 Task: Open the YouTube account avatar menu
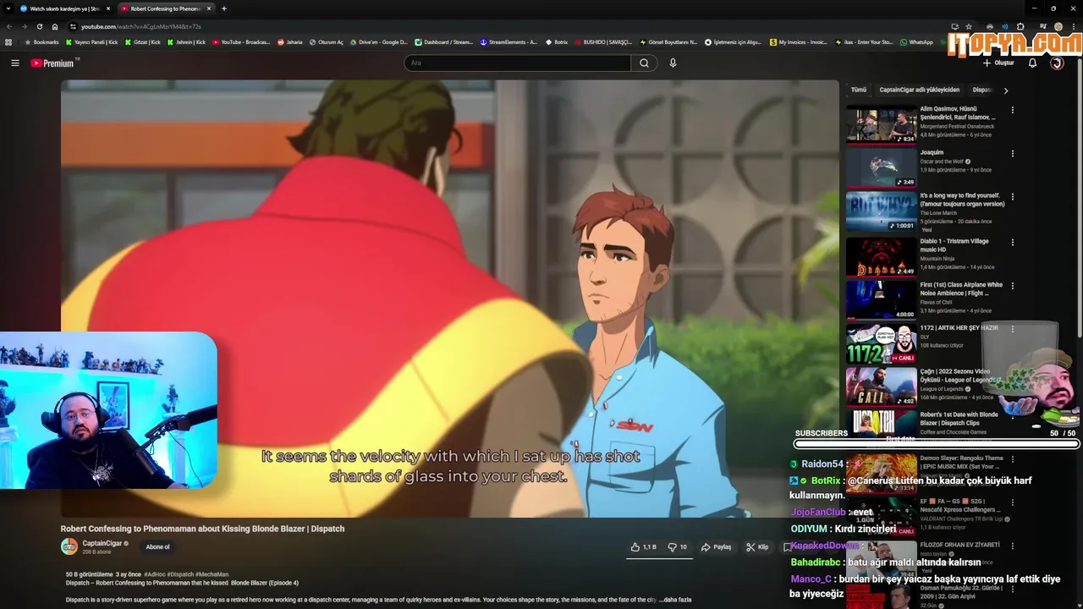click(1057, 63)
